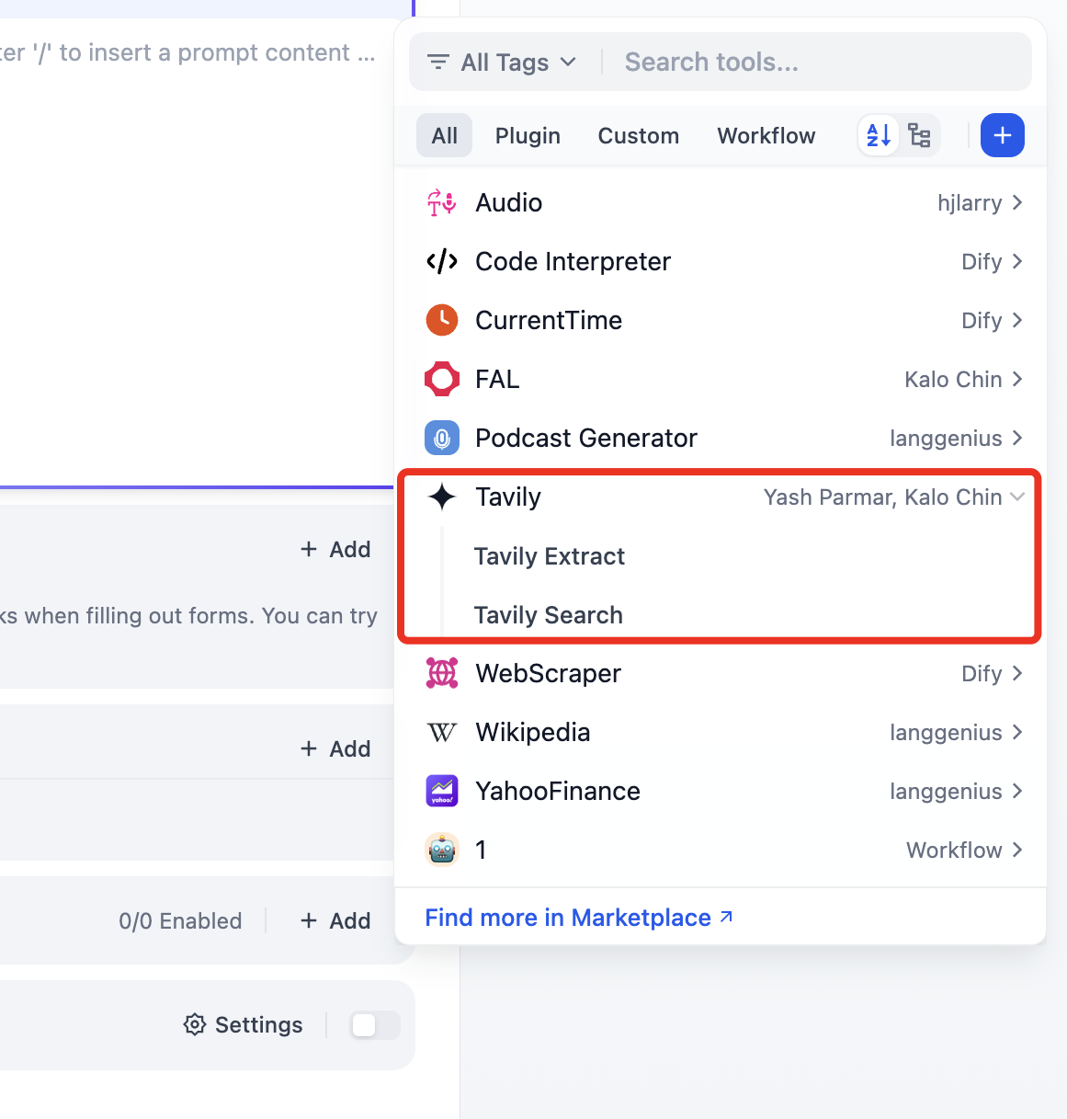Switch to alphabetical sort view
Viewport: 1067px width, 1119px height.
point(879,136)
